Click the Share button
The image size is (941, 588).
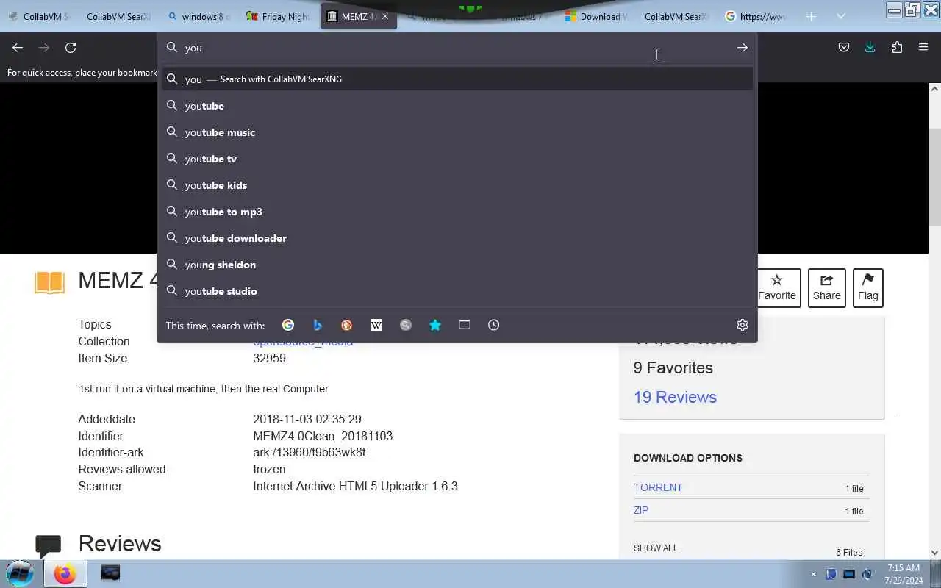[x=826, y=287]
